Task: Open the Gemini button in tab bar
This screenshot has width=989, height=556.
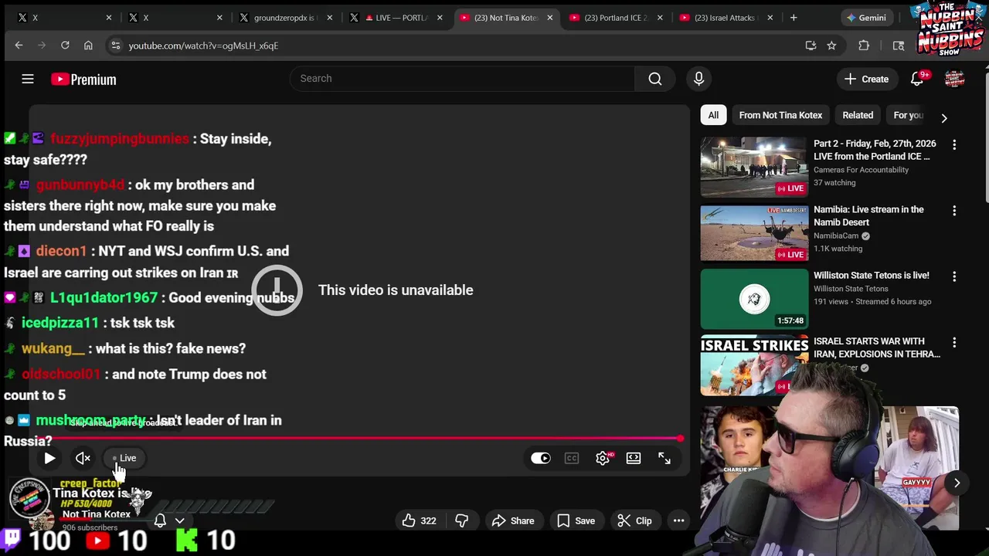Action: [866, 17]
